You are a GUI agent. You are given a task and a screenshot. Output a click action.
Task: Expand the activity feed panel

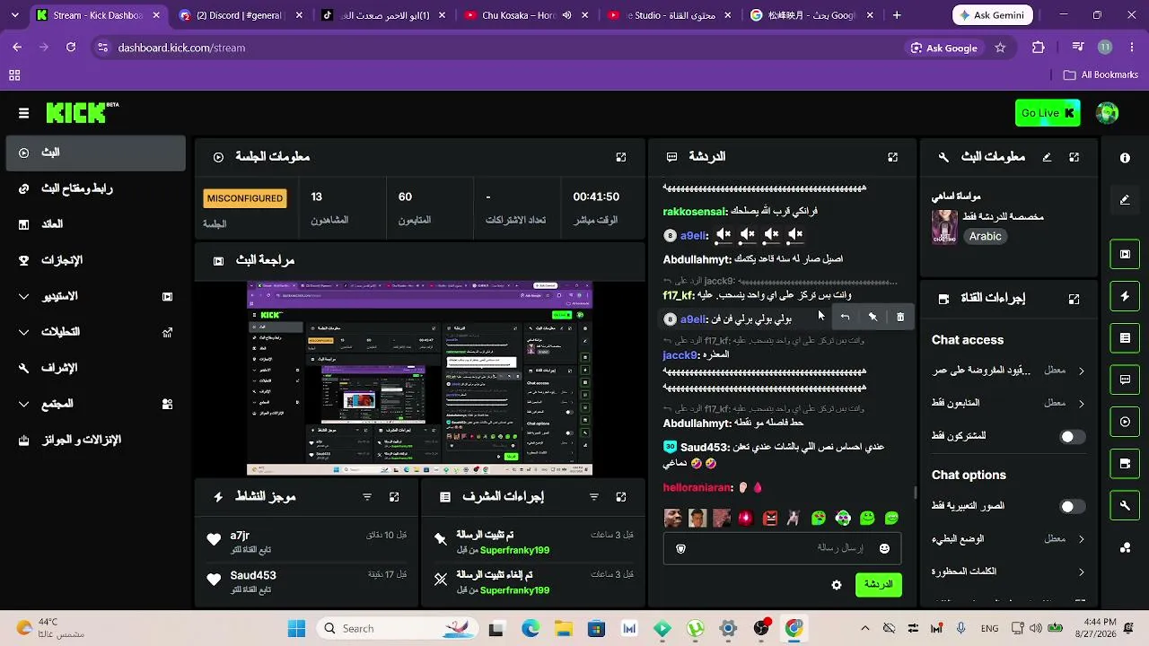[394, 497]
